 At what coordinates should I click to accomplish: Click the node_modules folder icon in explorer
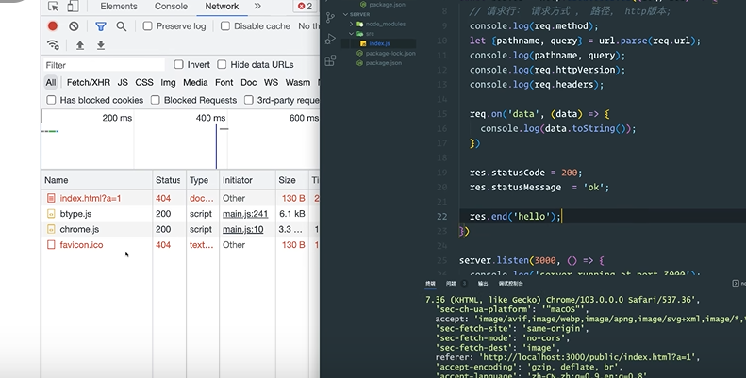pos(359,24)
